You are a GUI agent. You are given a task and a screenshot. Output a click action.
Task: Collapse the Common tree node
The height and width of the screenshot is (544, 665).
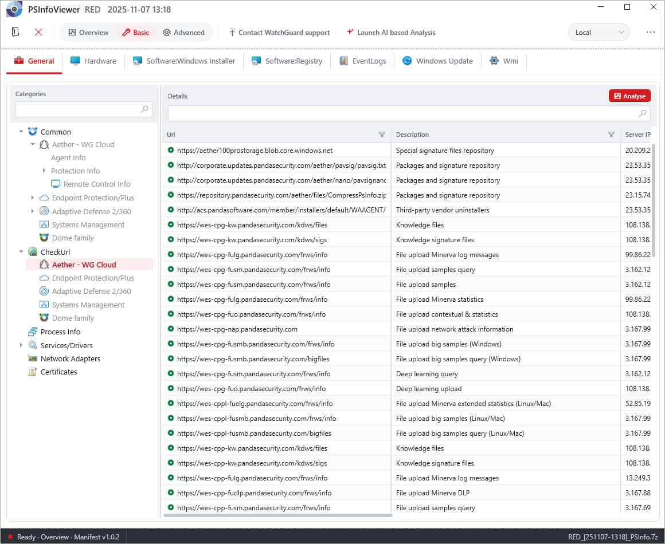[x=21, y=131]
